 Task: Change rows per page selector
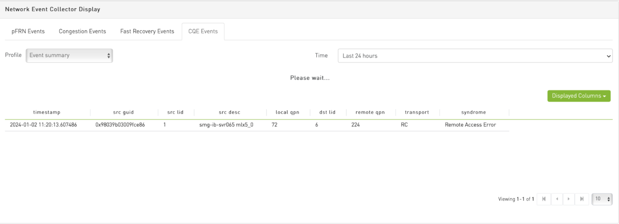(602, 199)
